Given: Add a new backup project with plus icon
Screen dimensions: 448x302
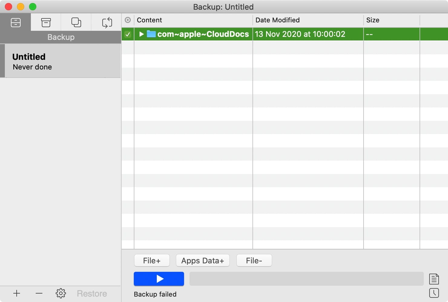Looking at the screenshot, I should pyautogui.click(x=17, y=293).
